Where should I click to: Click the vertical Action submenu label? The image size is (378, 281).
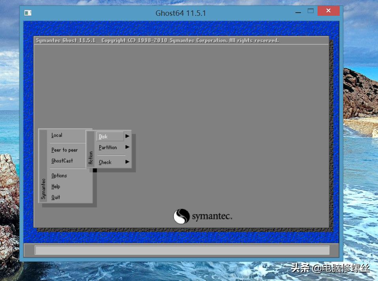coord(91,157)
